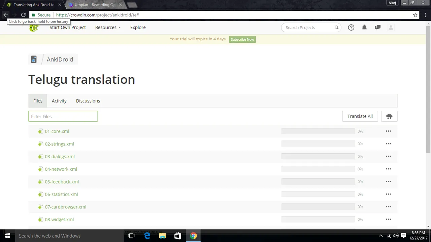The width and height of the screenshot is (431, 242).
Task: Open Microsoft Edge from the taskbar
Action: click(x=147, y=236)
